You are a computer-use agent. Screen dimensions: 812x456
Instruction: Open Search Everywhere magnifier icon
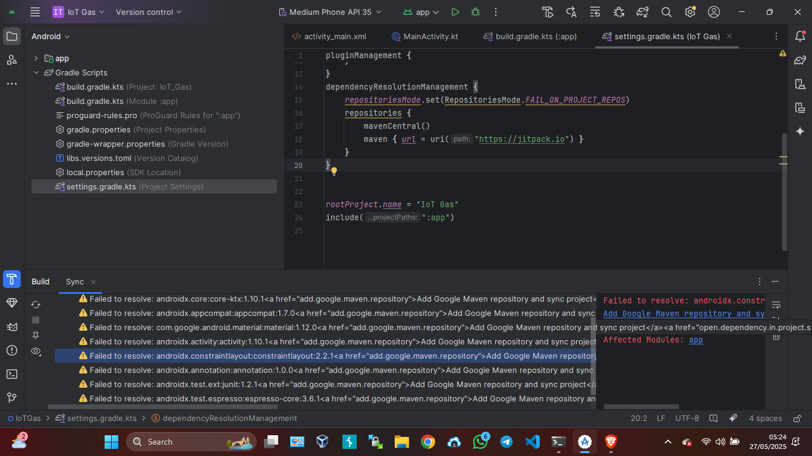pyautogui.click(x=666, y=12)
